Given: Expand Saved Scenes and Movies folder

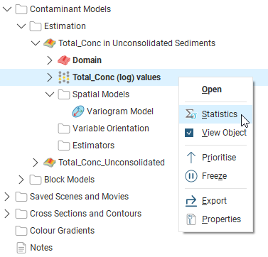Looking at the screenshot, I should pos(7,197).
